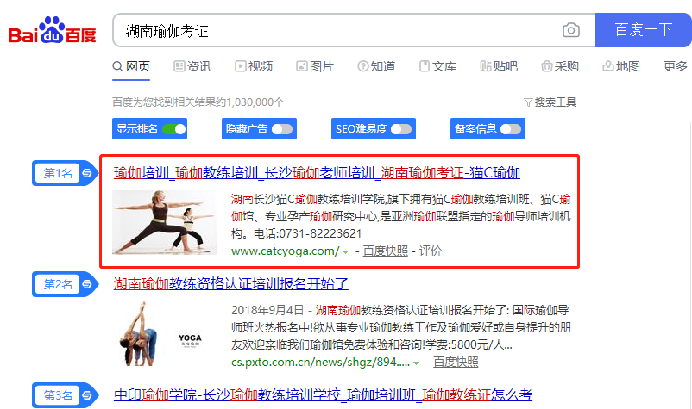Open 湖南瑜伽教练资格认证培训报名开始了 link
Viewport: 692px width, 409px height.
[231, 283]
